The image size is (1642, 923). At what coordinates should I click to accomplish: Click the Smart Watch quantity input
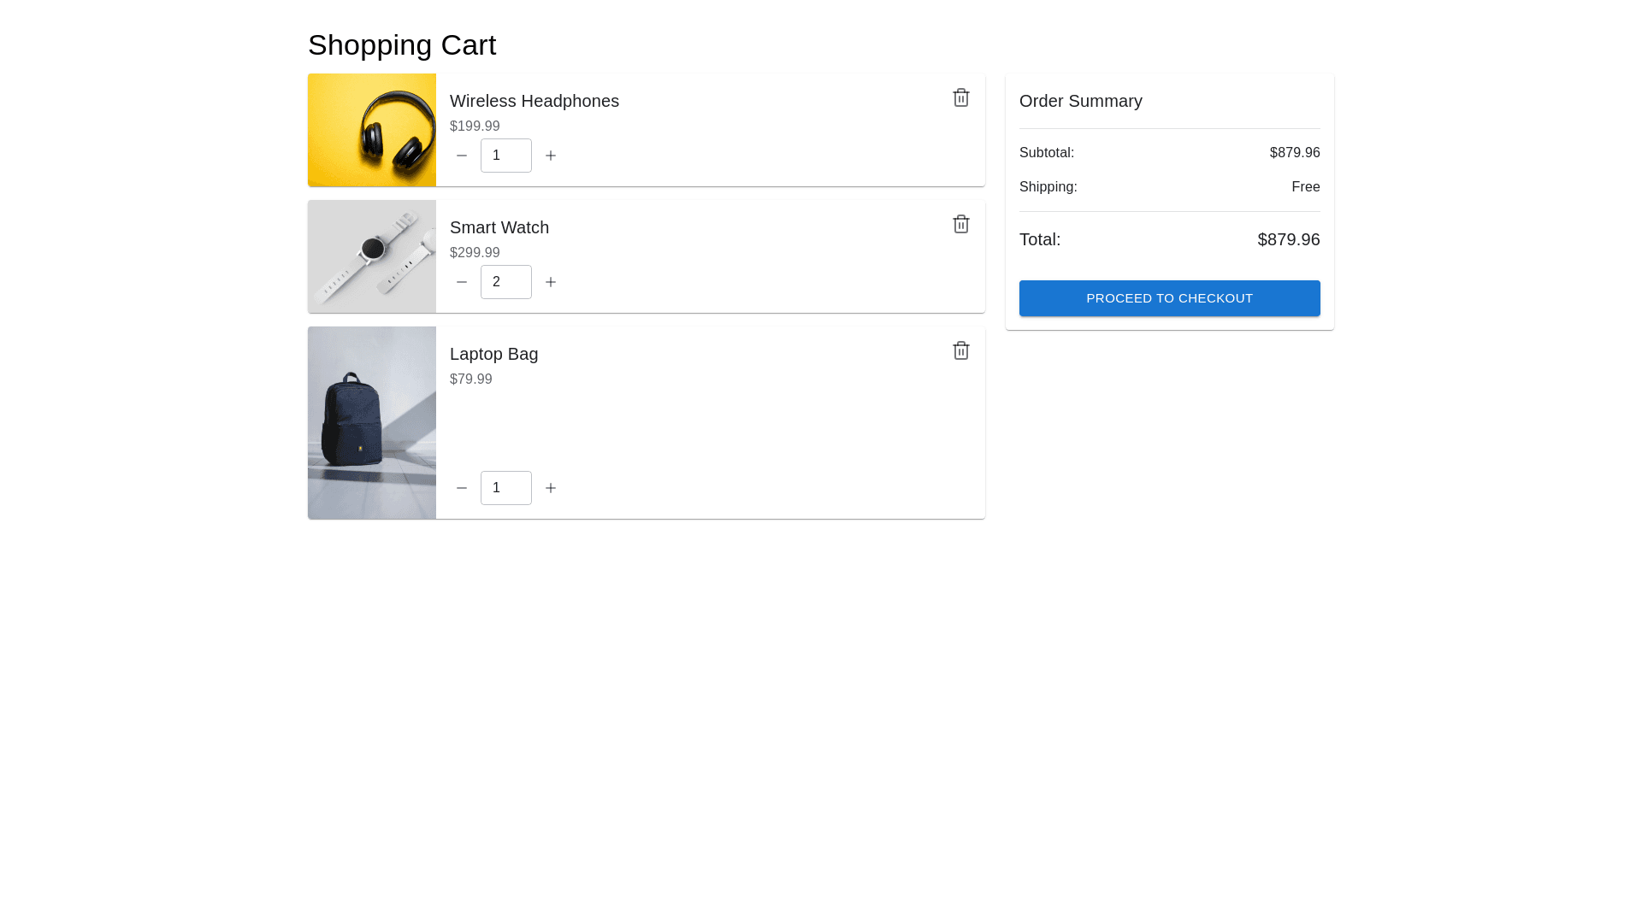pyautogui.click(x=505, y=282)
